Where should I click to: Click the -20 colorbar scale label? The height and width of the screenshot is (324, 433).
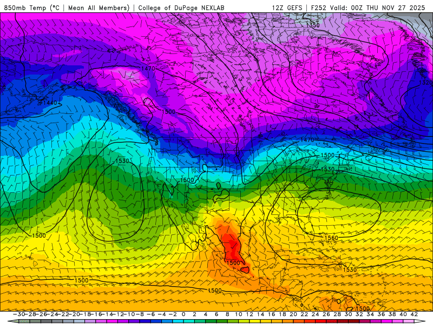[75, 314]
